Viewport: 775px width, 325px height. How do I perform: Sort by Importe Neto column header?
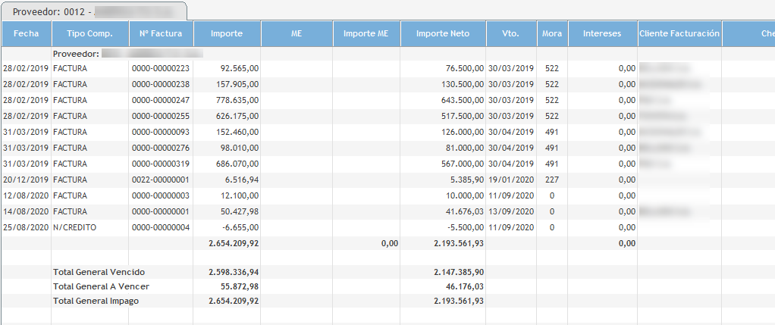443,33
